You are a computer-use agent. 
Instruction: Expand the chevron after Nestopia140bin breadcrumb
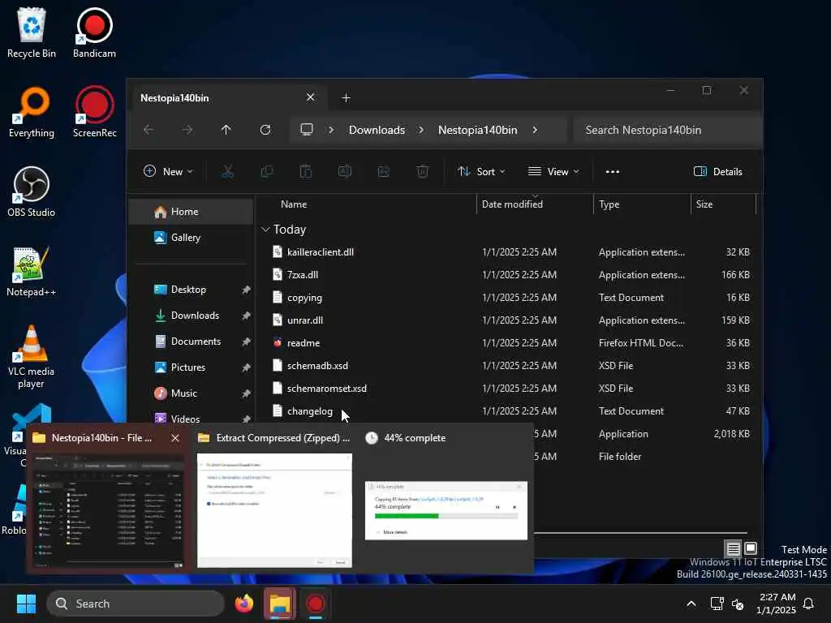[x=535, y=130]
